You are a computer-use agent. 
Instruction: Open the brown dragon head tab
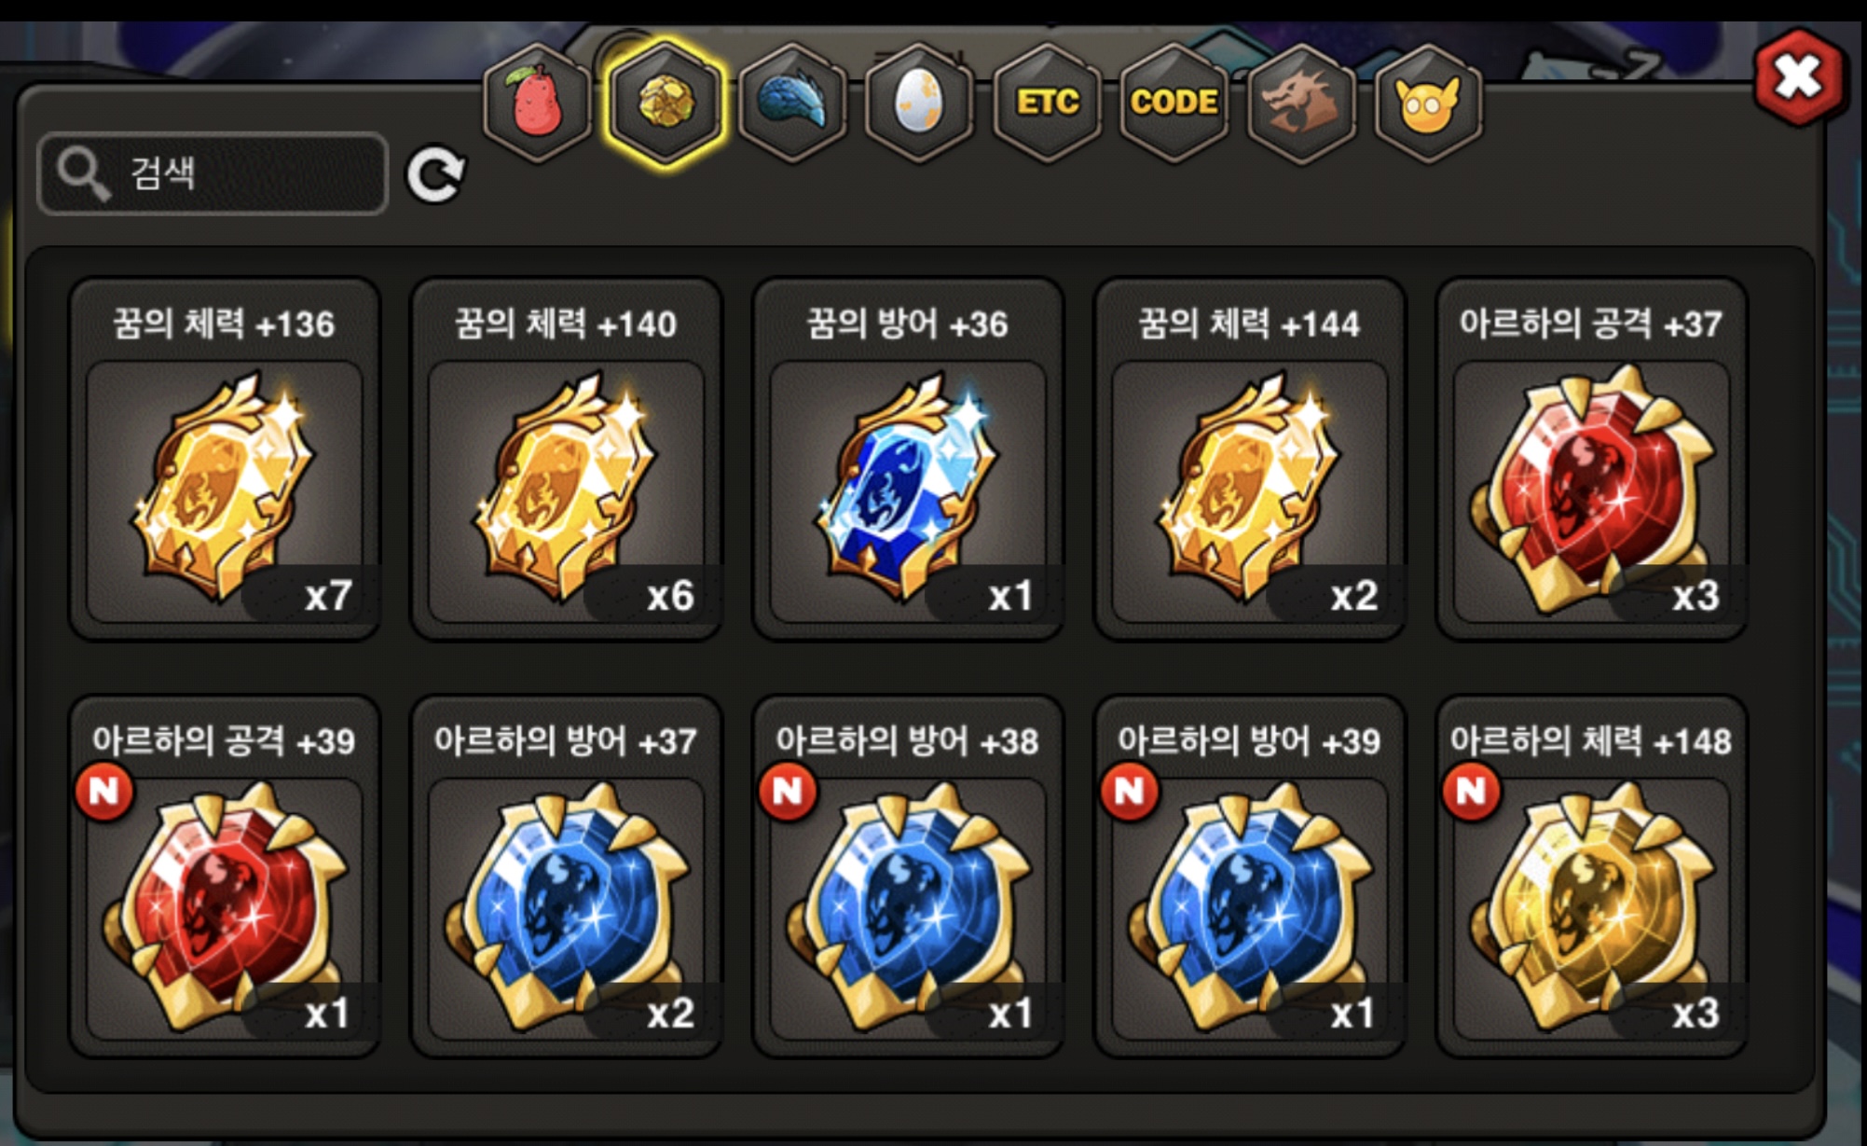1300,104
